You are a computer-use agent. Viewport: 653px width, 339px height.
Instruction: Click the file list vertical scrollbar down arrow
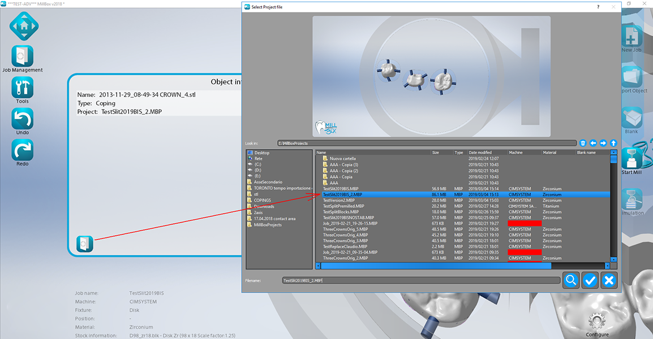pyautogui.click(x=613, y=259)
